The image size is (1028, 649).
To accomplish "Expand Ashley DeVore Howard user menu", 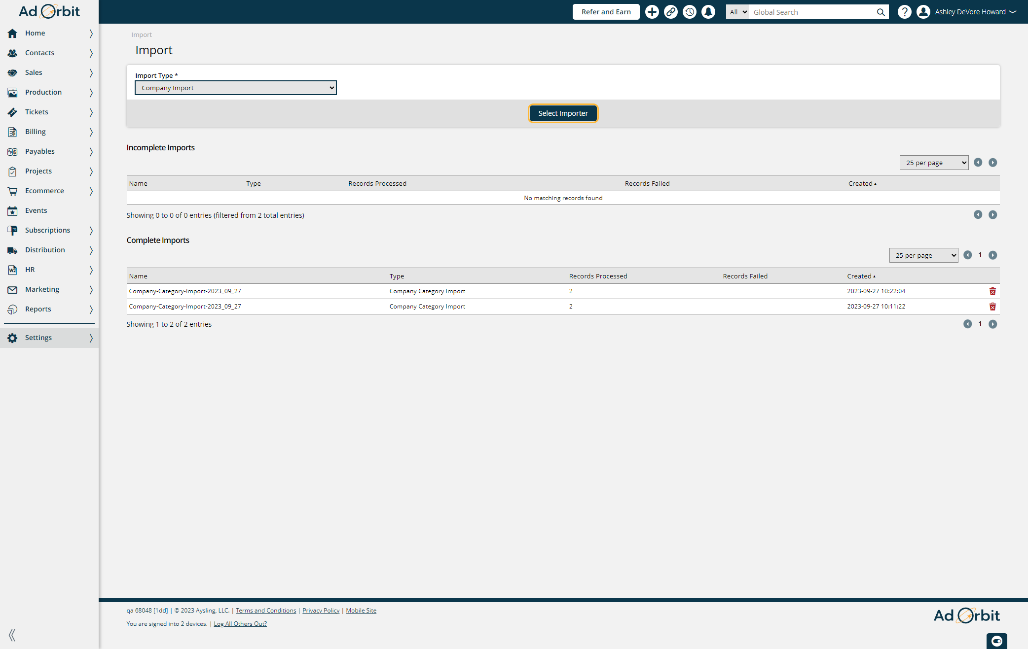I will pyautogui.click(x=975, y=12).
